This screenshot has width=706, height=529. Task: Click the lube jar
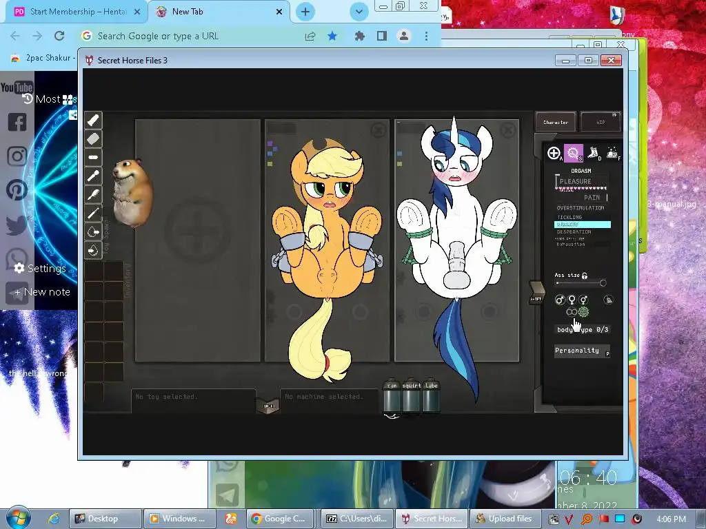coord(432,395)
